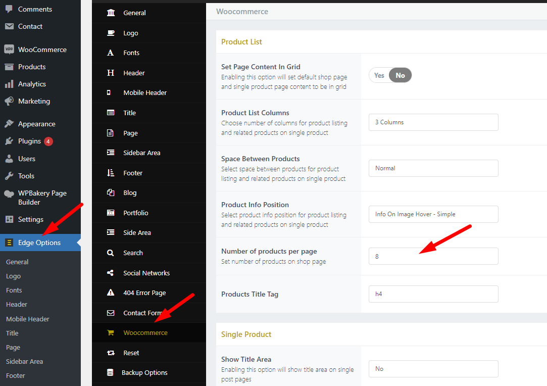Open the Portfolio options panel entry
547x386 pixels.
click(x=149, y=213)
